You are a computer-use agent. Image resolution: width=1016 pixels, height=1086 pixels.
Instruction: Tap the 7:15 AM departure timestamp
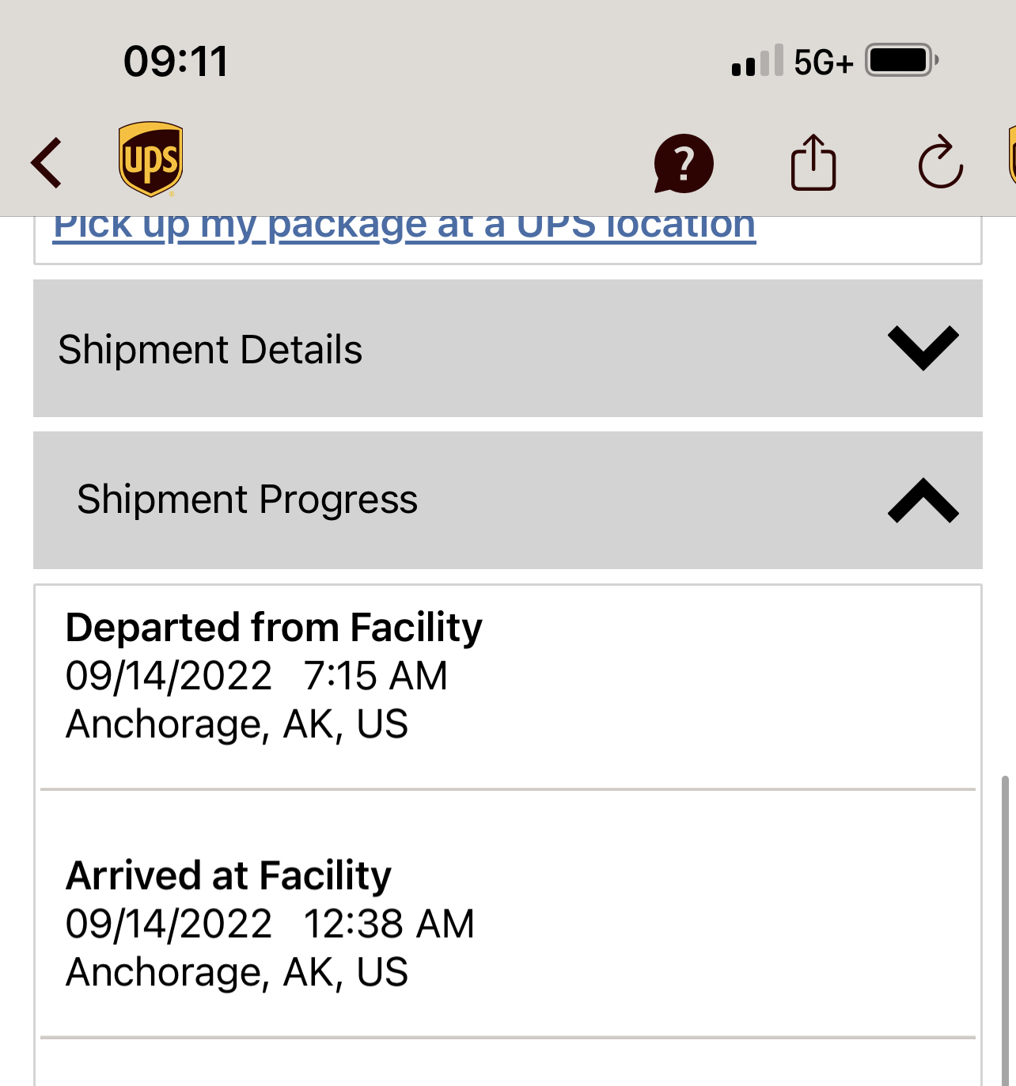376,676
